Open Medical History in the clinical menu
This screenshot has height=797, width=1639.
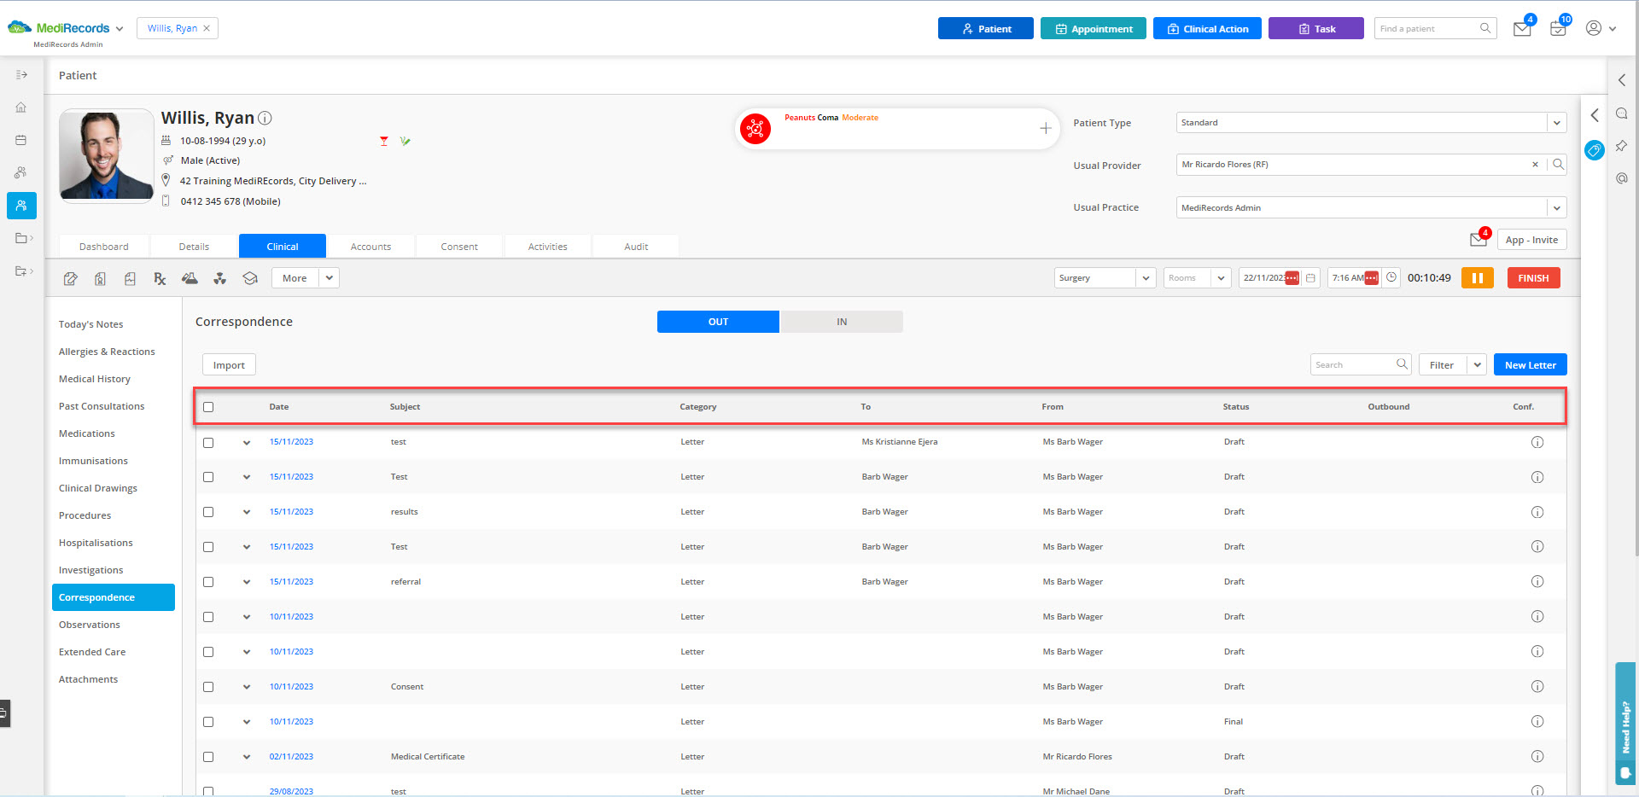click(x=95, y=379)
